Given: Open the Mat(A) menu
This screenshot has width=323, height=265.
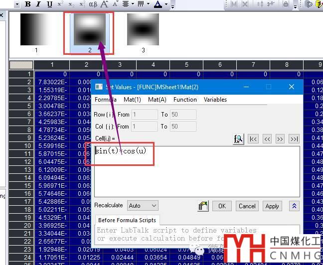Looking at the screenshot, I should pyautogui.click(x=157, y=100).
